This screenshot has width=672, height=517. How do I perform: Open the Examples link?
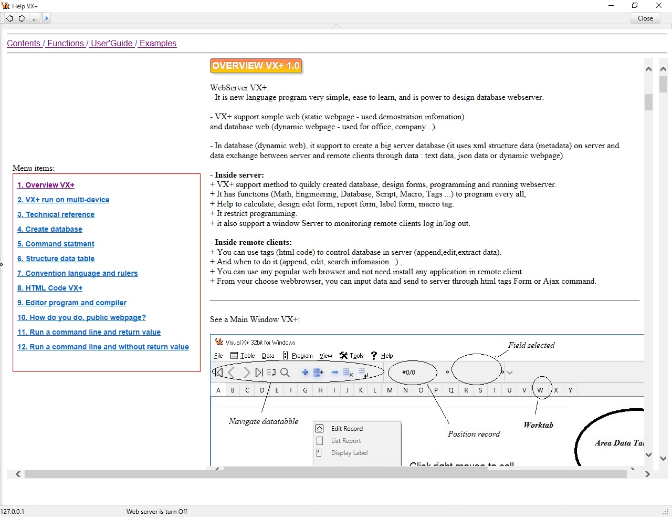point(157,44)
